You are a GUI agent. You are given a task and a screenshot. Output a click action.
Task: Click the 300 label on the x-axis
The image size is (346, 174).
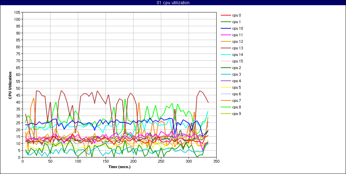[189, 161]
